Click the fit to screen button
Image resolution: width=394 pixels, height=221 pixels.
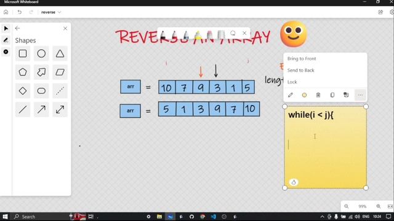click(x=390, y=206)
